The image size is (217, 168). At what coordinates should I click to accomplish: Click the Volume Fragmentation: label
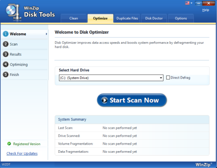76,144
